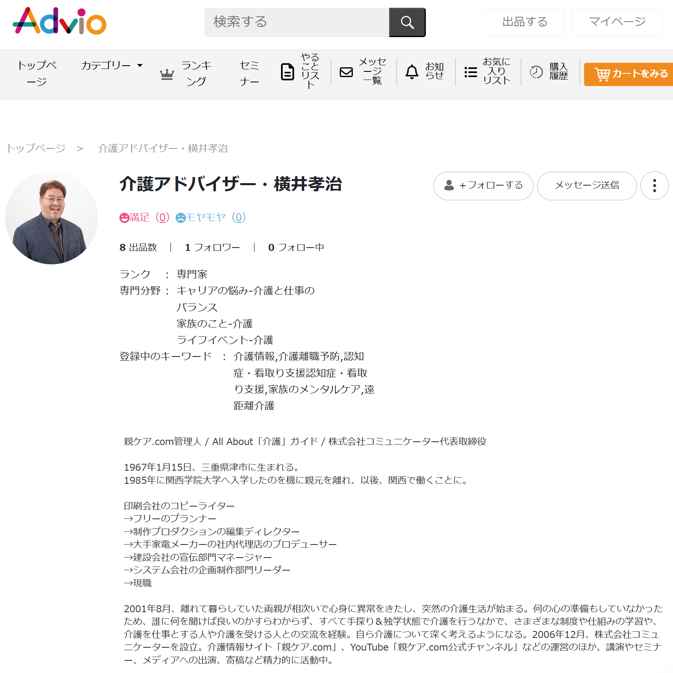Viewport: 673px width, 673px height.
Task: Expand the カテゴリー dropdown
Action: click(x=111, y=65)
